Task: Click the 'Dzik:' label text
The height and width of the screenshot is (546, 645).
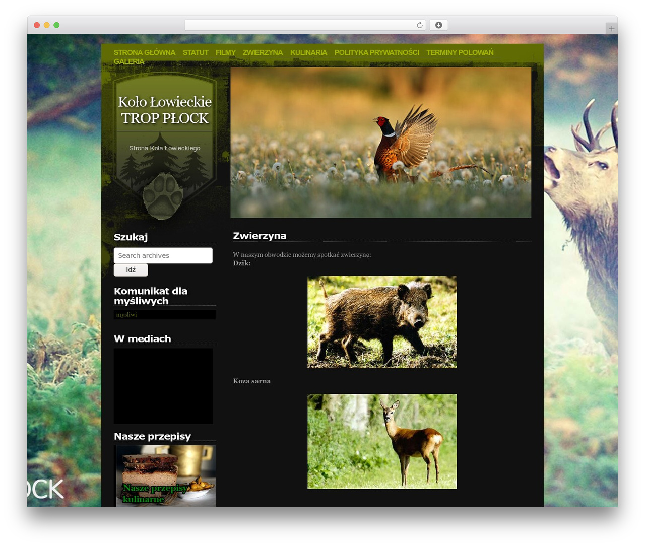Action: point(242,263)
